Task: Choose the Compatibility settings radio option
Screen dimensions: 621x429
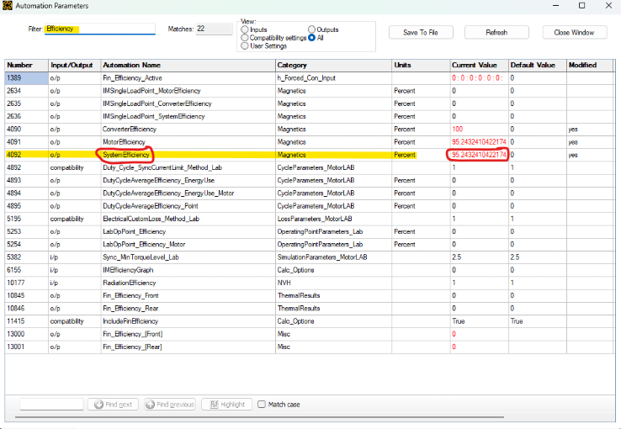Action: (245, 38)
